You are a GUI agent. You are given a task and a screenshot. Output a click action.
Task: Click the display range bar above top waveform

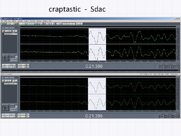(x=98, y=27)
